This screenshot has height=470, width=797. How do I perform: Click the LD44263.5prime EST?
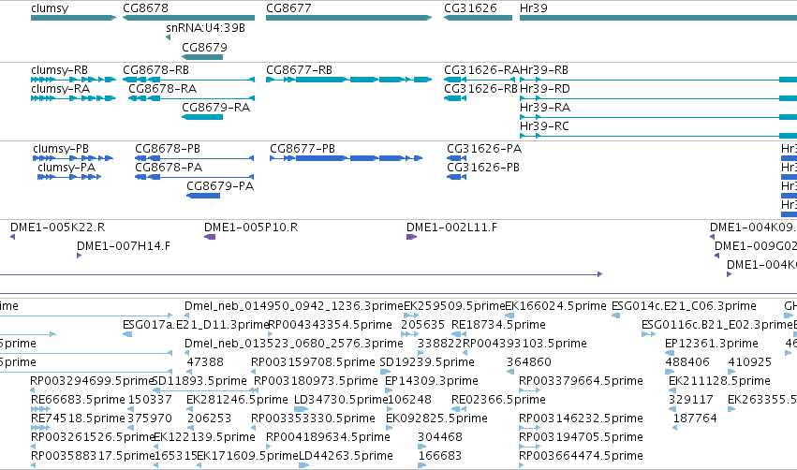coord(304,465)
